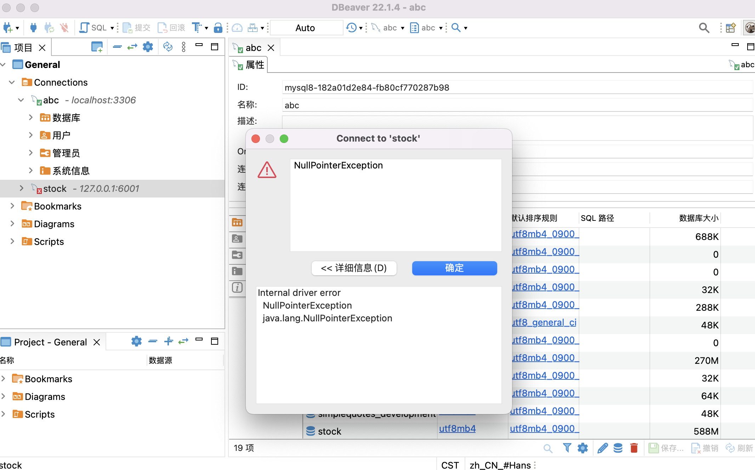Click the red delete trash icon
The image size is (755, 470).
[x=634, y=448]
